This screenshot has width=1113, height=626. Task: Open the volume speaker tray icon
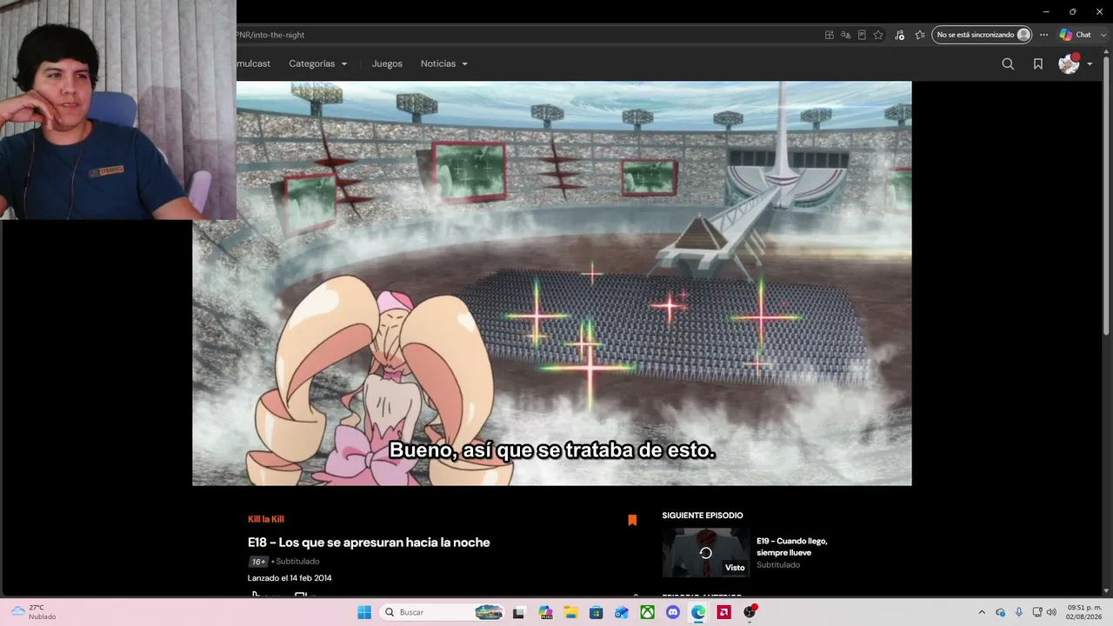(x=1051, y=612)
